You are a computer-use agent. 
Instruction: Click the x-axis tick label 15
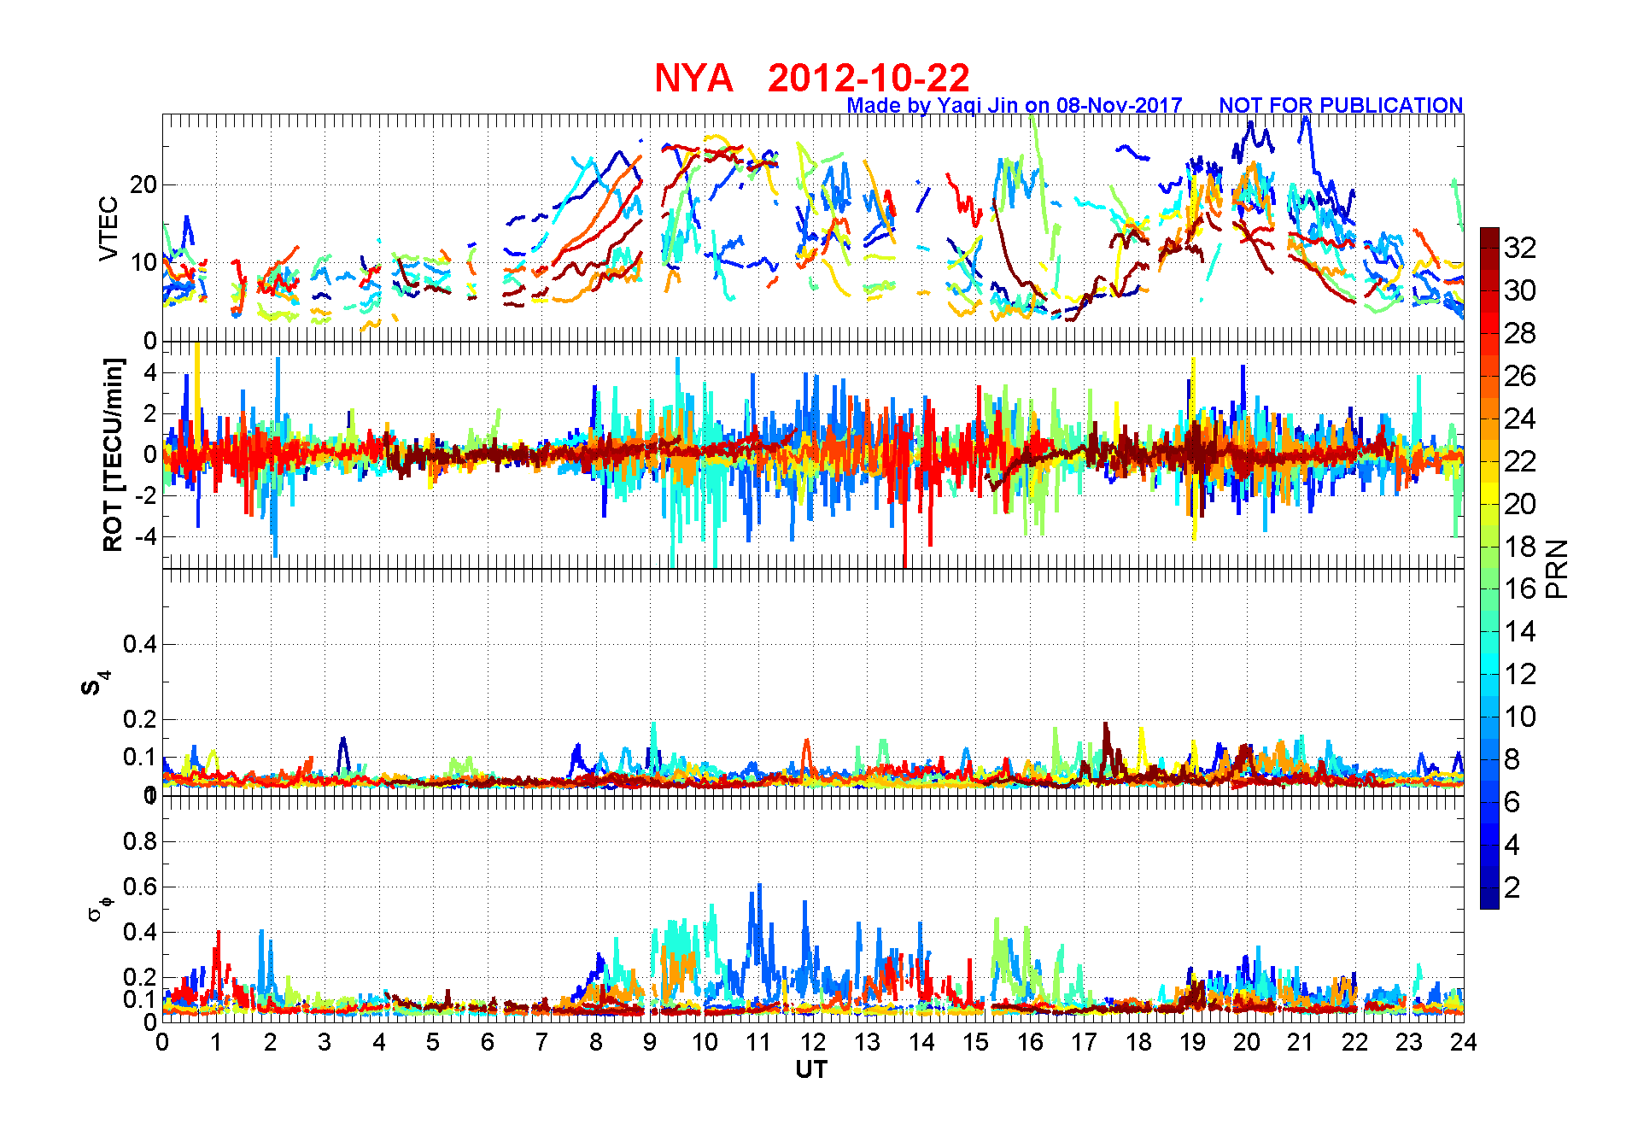tap(975, 1042)
